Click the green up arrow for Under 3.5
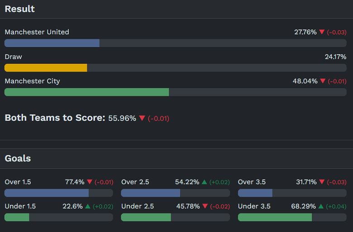This screenshot has height=232, width=353. coord(321,207)
